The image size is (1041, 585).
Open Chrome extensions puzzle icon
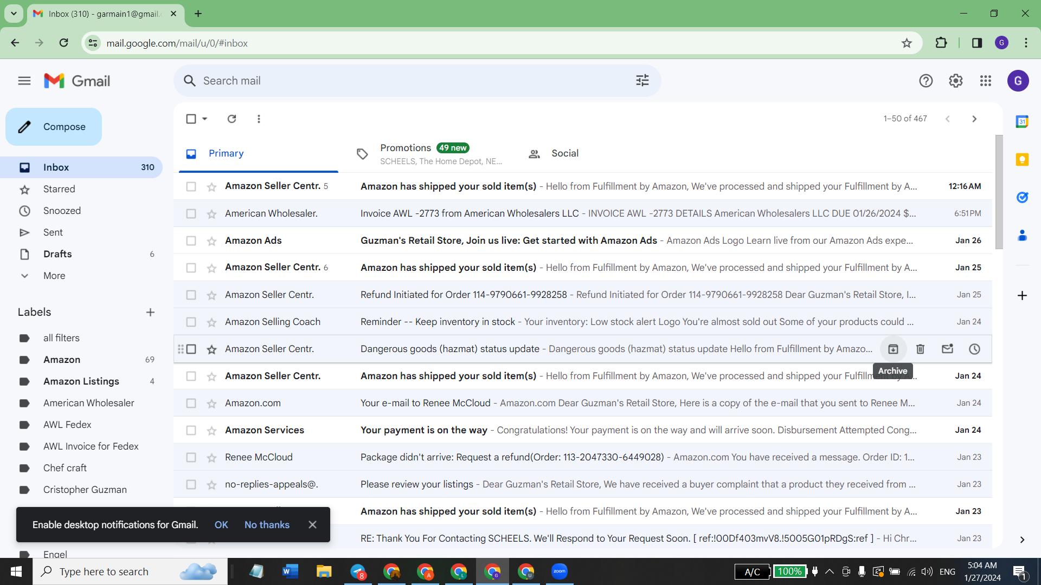pos(941,43)
